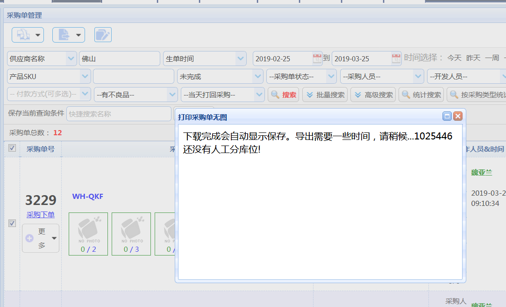Viewport: 506px width, 307px height.
Task: Expand the 产品SKU dropdown
Action: (x=85, y=77)
